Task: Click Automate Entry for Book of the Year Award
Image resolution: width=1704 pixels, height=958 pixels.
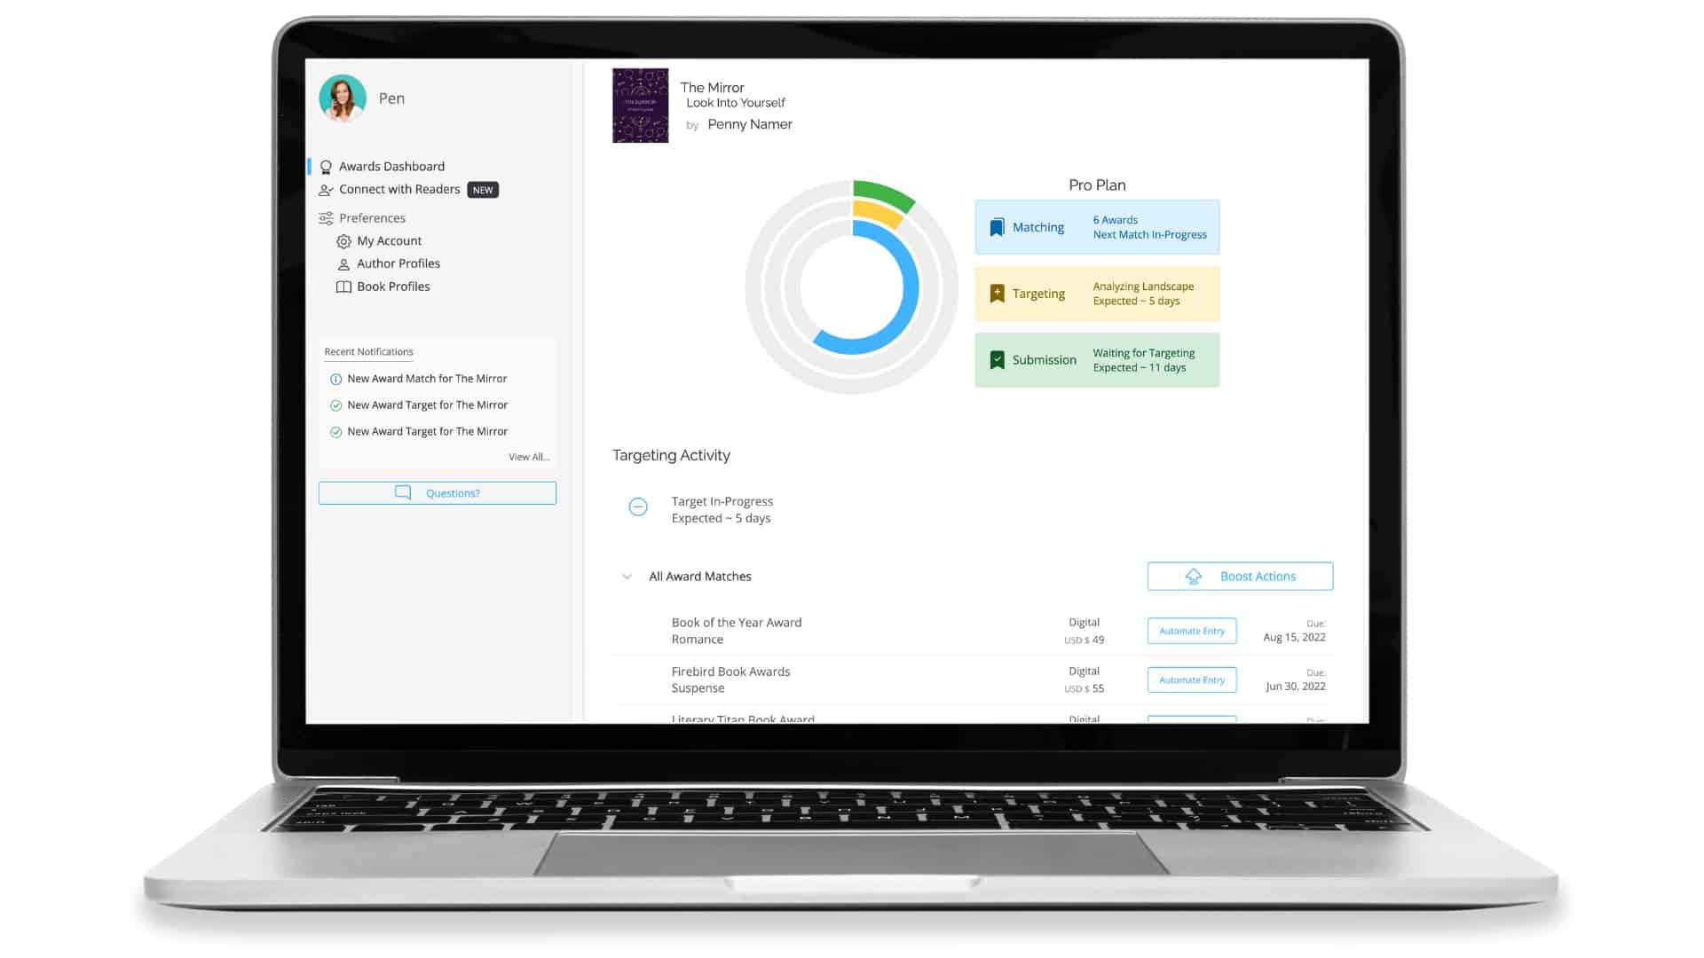Action: [x=1191, y=631]
